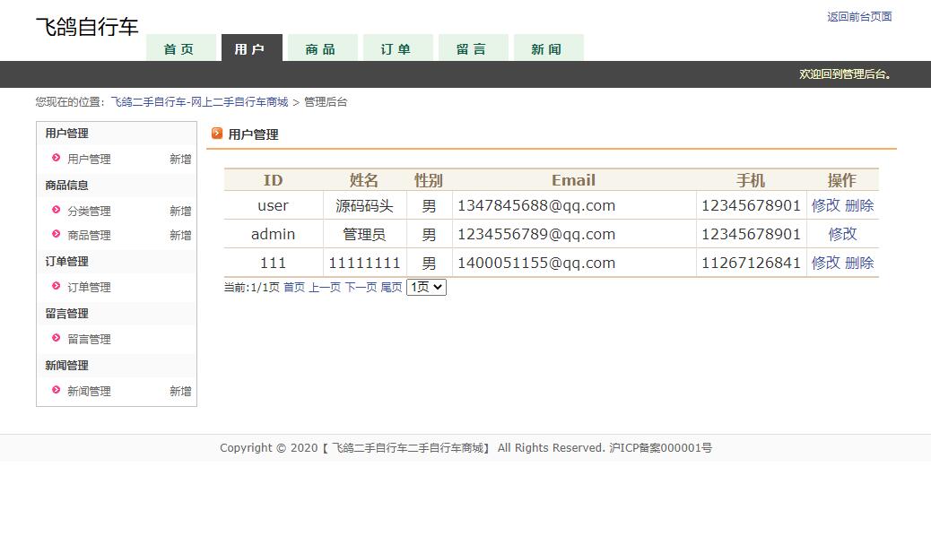Click the red arrow icon beside 新闻管理
Screen dimensions: 931x536
tap(54, 391)
